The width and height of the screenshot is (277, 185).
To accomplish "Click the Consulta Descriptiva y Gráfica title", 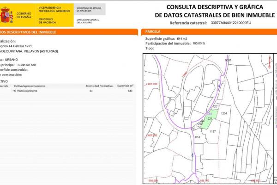I will [214, 7].
